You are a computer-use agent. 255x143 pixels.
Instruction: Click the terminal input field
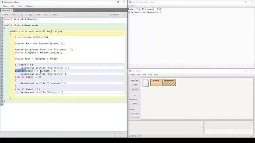[x=191, y=66]
